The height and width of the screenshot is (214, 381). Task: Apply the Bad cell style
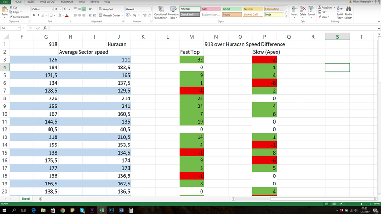(x=211, y=9)
